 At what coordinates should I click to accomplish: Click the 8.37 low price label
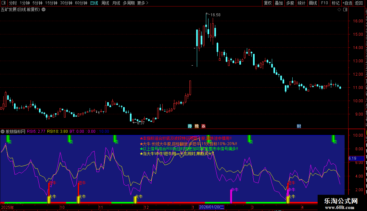coord(141,123)
